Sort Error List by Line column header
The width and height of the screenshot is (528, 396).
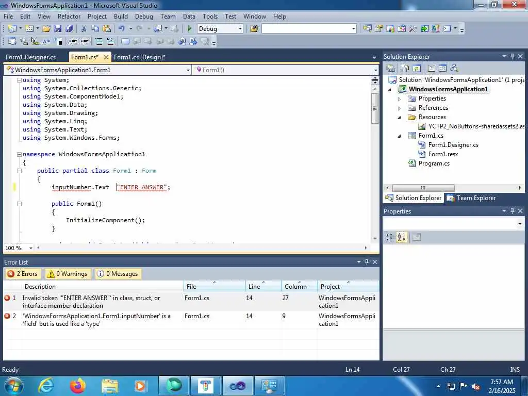(263, 287)
